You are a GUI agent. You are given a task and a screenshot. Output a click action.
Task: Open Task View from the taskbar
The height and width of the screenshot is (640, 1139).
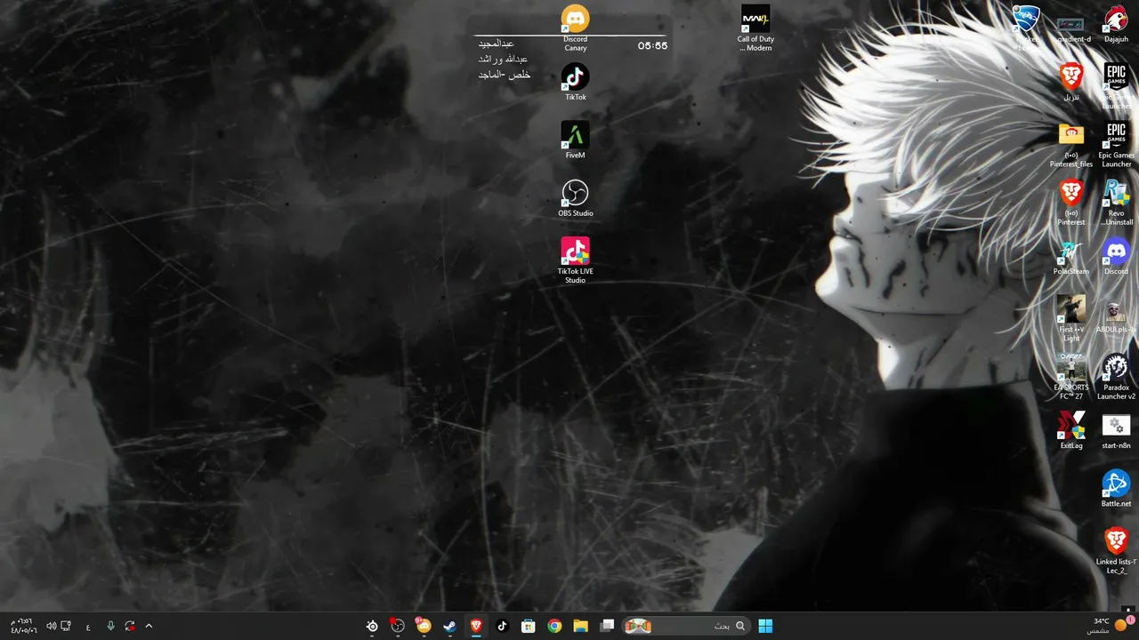(607, 626)
